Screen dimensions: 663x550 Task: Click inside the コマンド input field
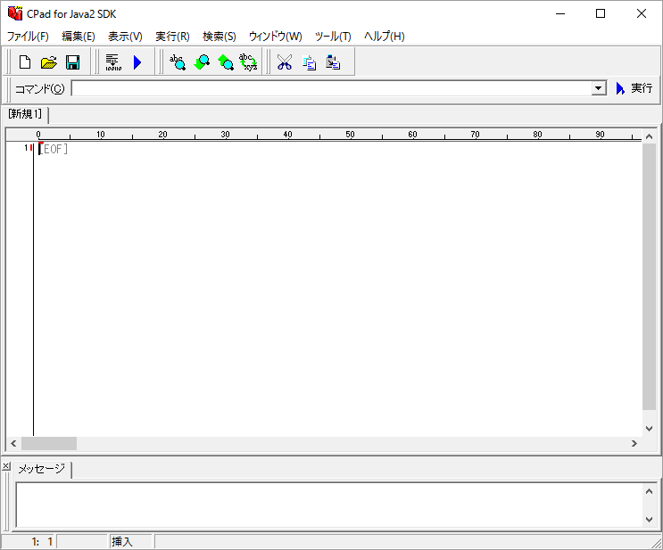pyautogui.click(x=332, y=88)
